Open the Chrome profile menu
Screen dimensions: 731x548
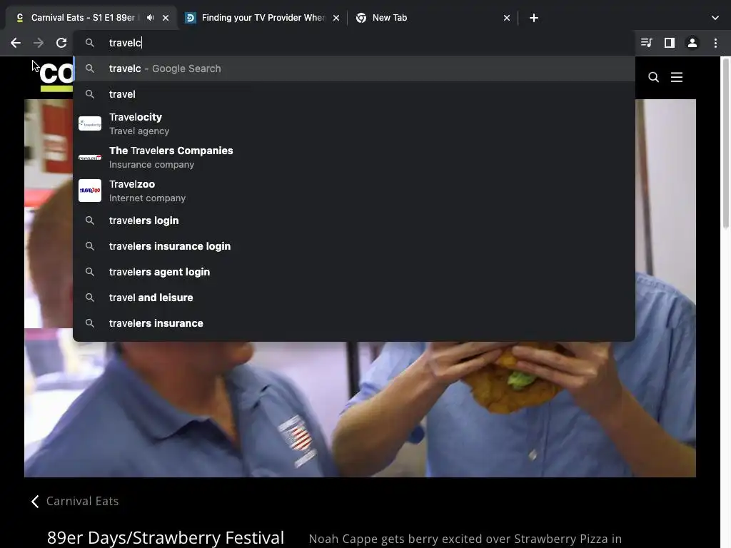[692, 43]
